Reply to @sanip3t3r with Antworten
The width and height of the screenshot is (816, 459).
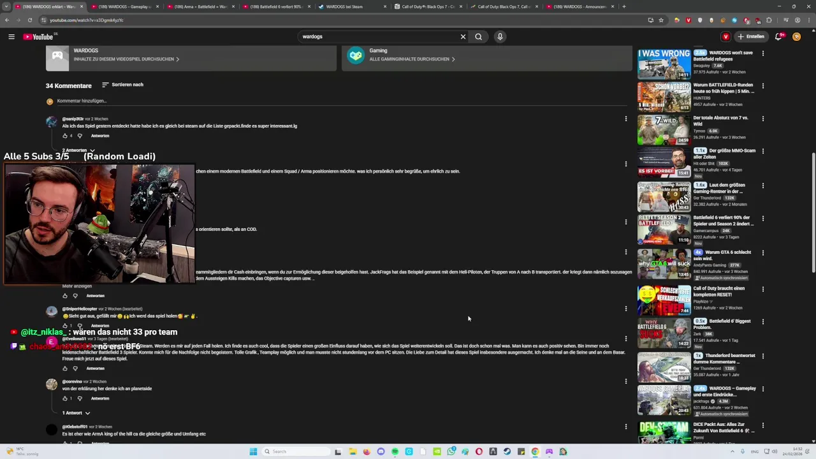click(100, 136)
